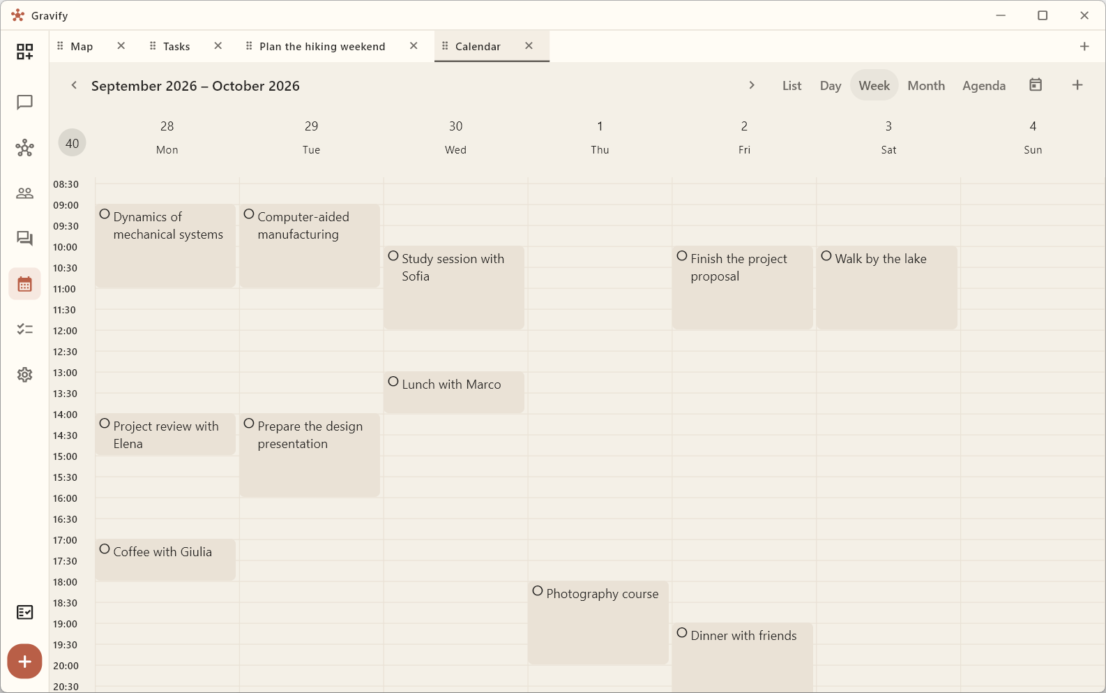Select week number 40 badge

pos(73,143)
